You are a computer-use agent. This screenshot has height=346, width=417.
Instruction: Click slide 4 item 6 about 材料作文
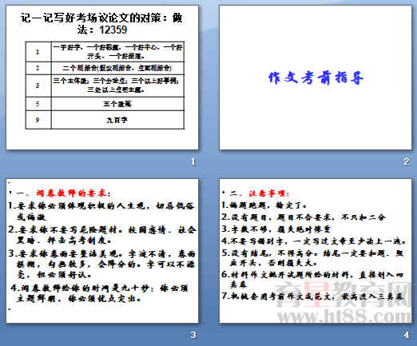[313, 280]
